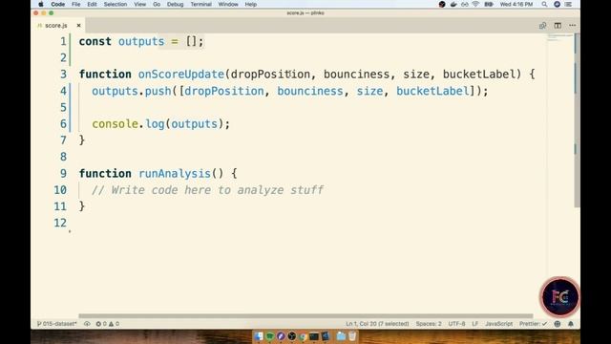Screen dimensions: 611x344
Task: Open the View menu
Action: (x=139, y=4)
